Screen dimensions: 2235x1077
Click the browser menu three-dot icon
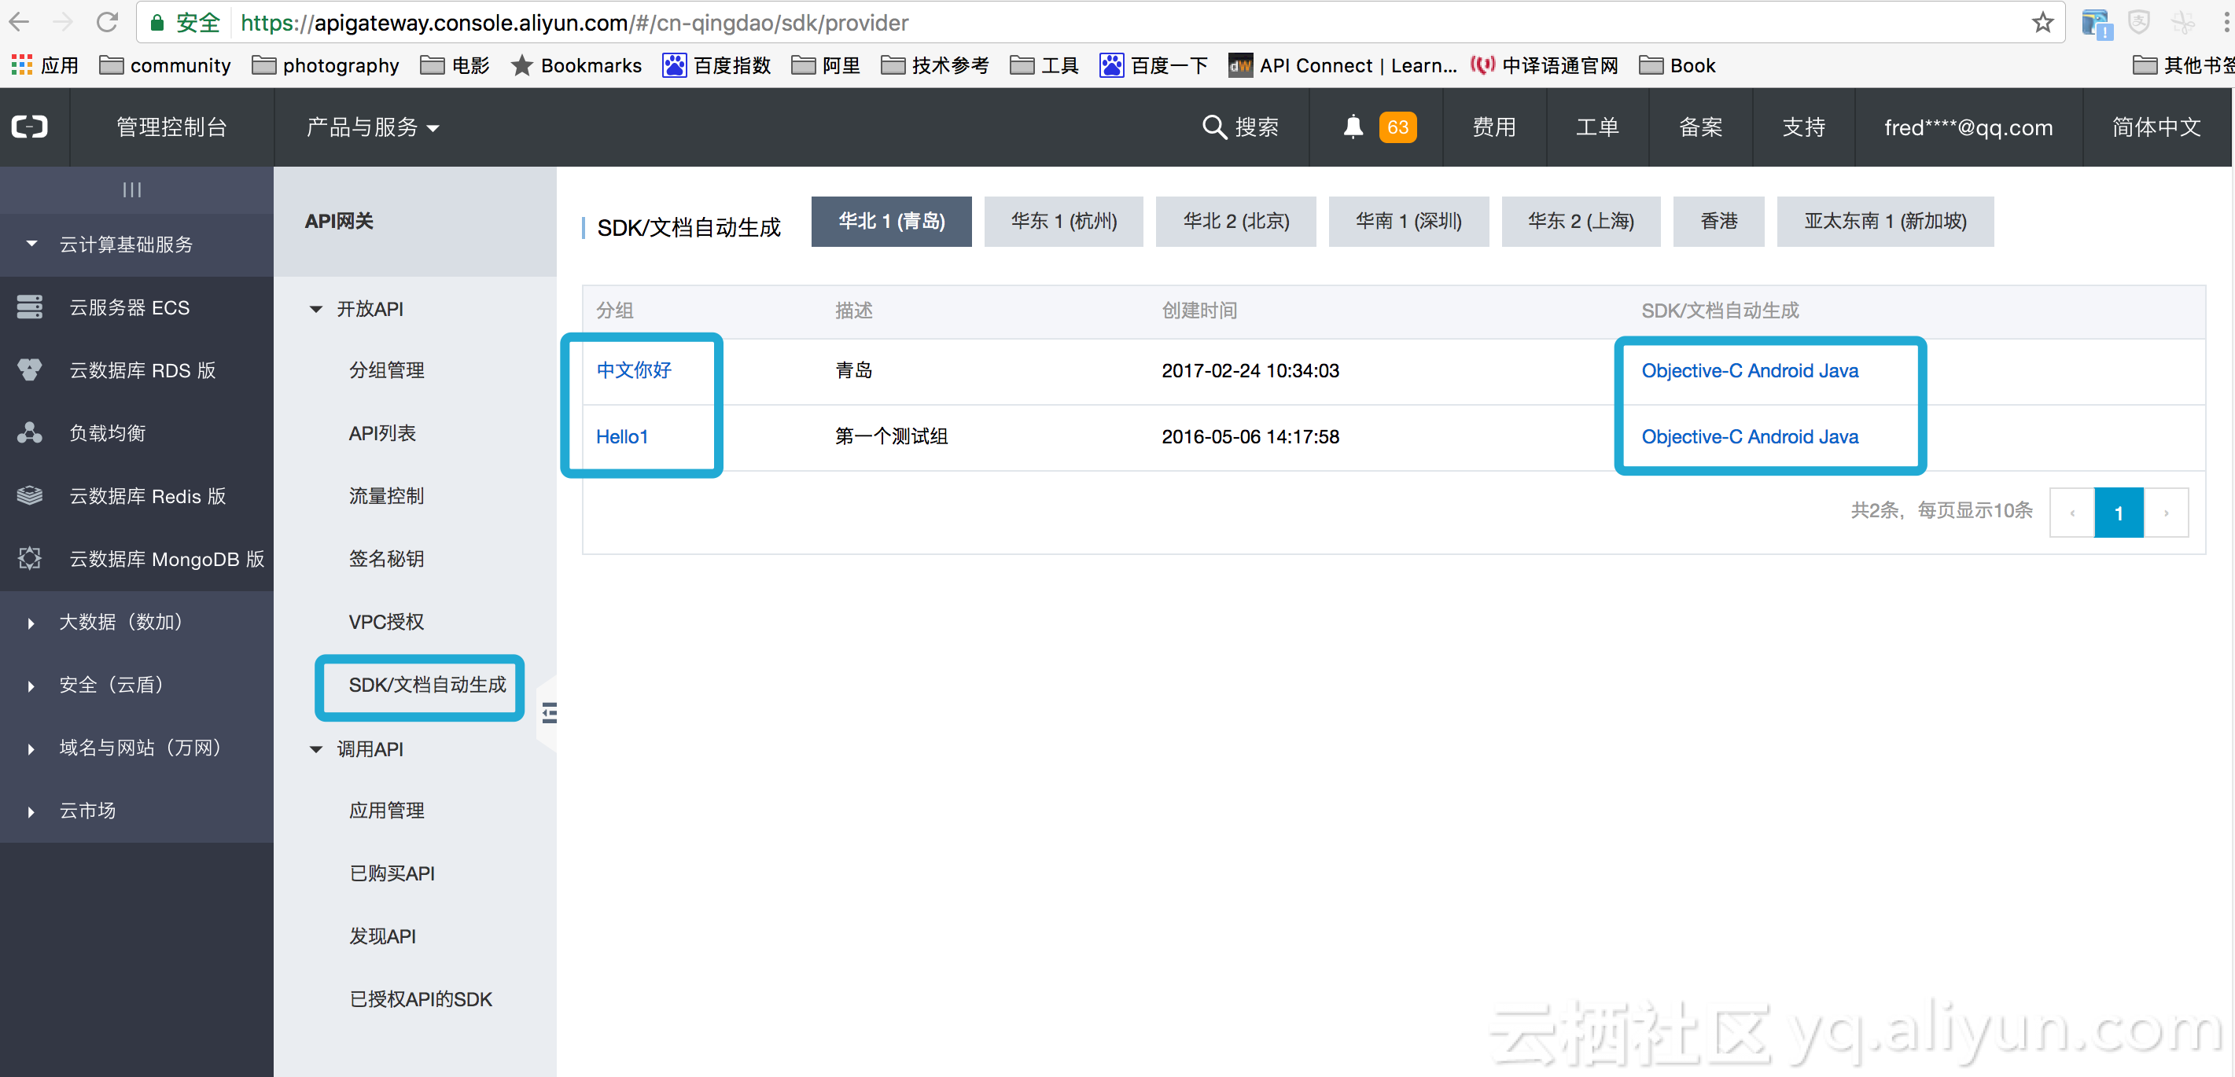(2226, 23)
